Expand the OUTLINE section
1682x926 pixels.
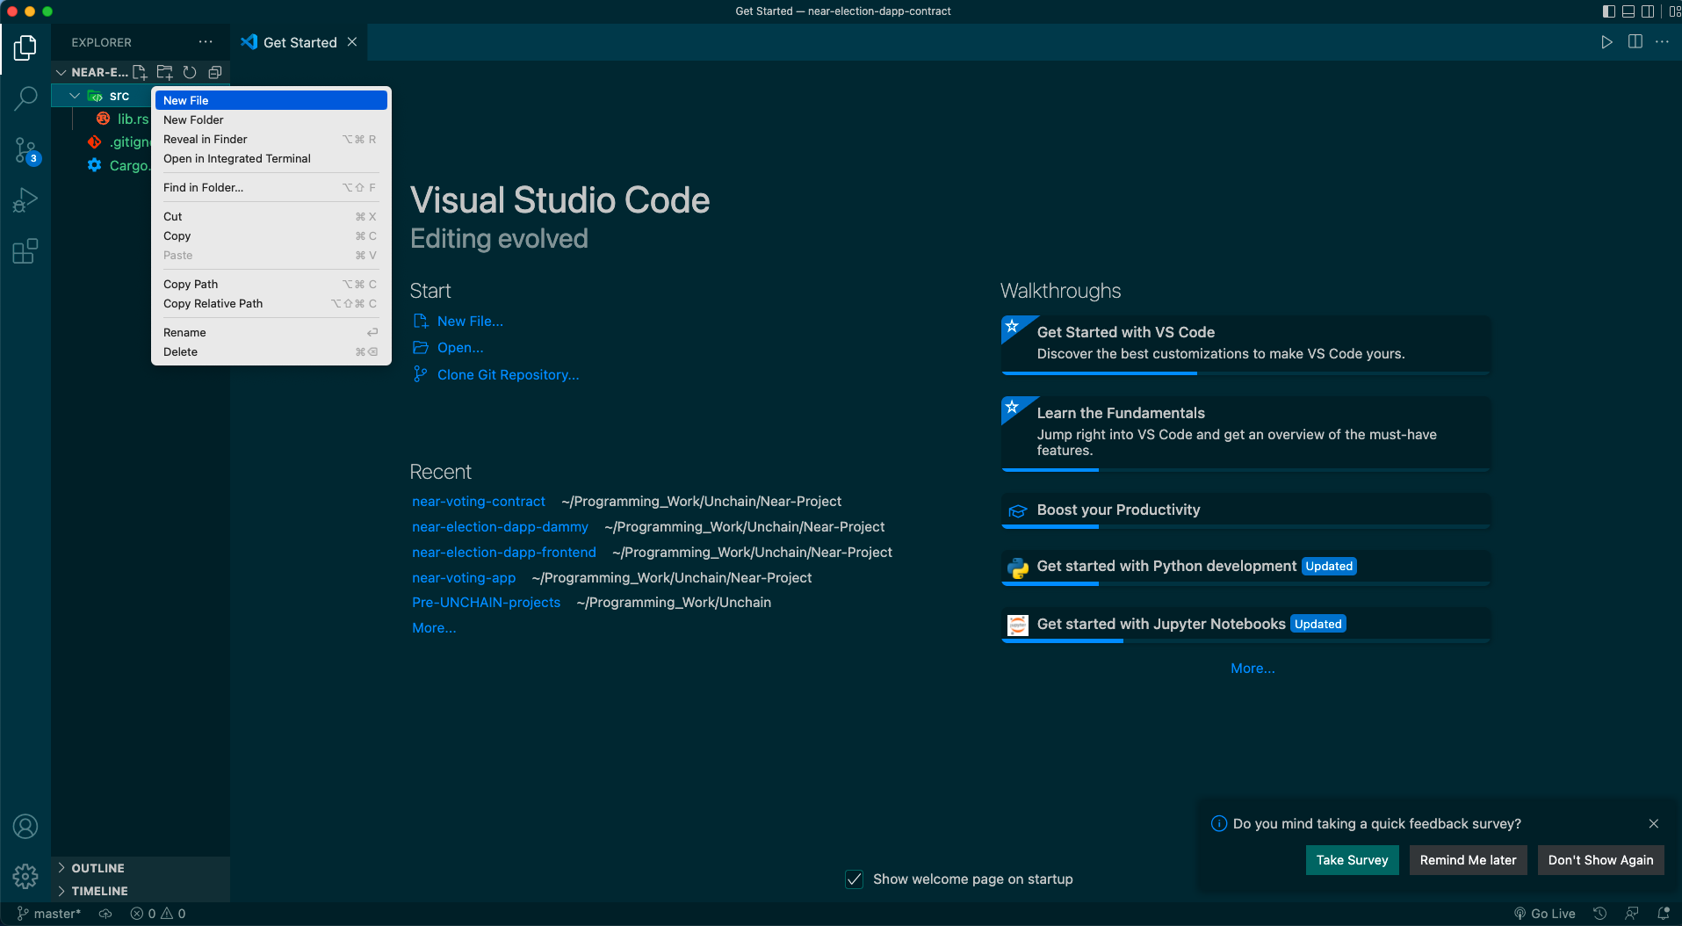(141, 868)
